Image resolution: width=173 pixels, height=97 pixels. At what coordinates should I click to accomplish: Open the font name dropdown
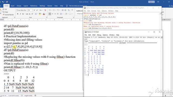point(27,10)
